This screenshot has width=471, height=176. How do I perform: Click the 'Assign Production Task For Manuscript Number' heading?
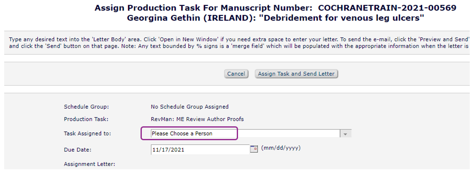(x=204, y=8)
